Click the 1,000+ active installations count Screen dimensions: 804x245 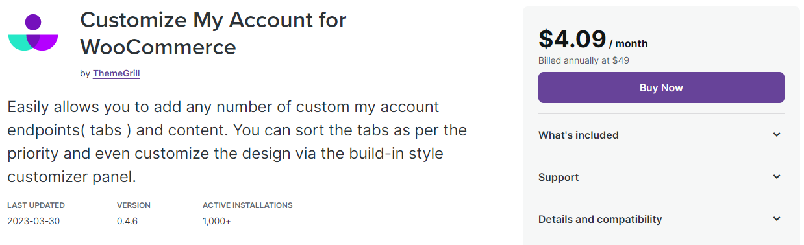pyautogui.click(x=217, y=221)
